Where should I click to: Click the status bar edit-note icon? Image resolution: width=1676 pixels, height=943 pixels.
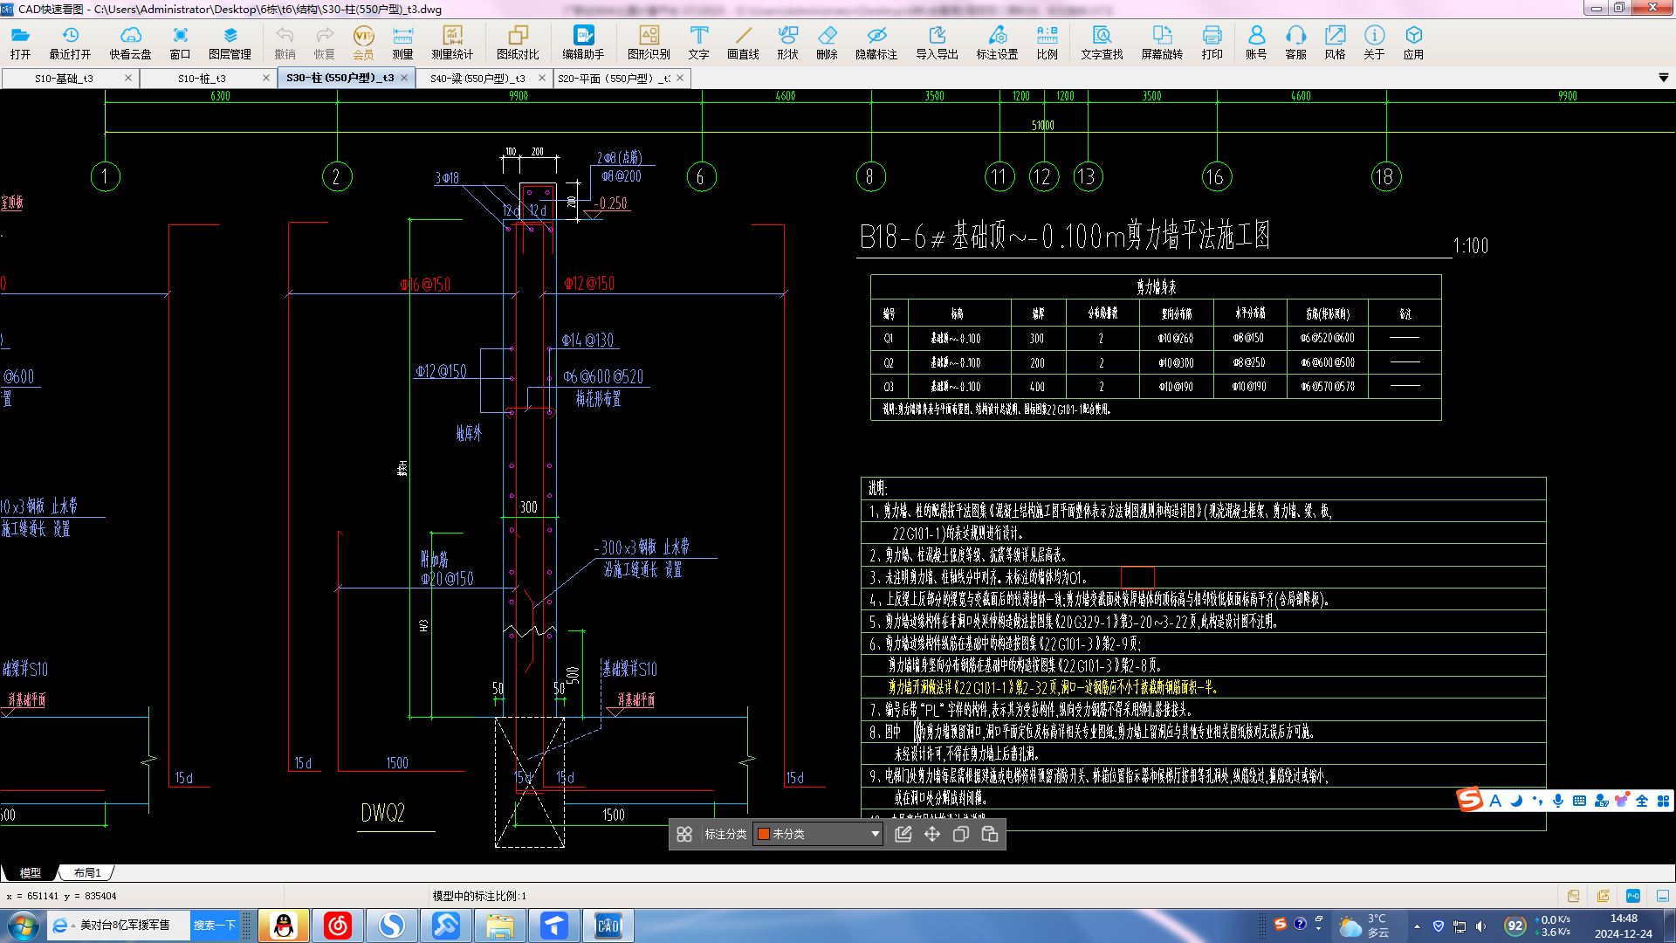[1603, 896]
